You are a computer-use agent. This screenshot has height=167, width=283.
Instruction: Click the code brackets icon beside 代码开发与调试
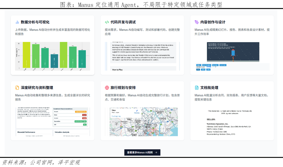click(107, 22)
